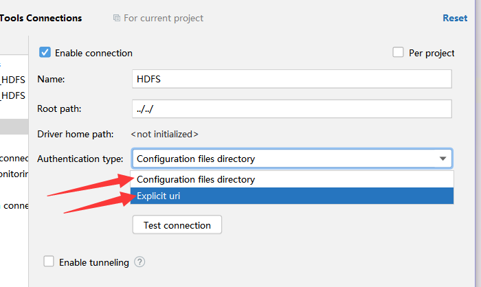Click the Authentication type dropdown arrow
481x287 pixels.
pos(443,159)
